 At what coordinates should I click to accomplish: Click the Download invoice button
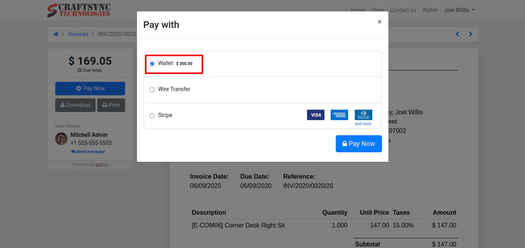[75, 105]
